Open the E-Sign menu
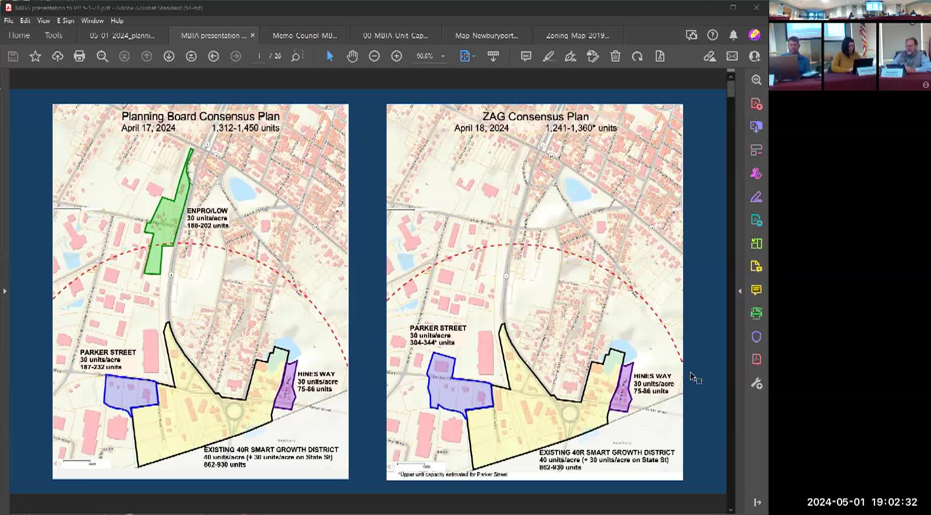 click(66, 21)
